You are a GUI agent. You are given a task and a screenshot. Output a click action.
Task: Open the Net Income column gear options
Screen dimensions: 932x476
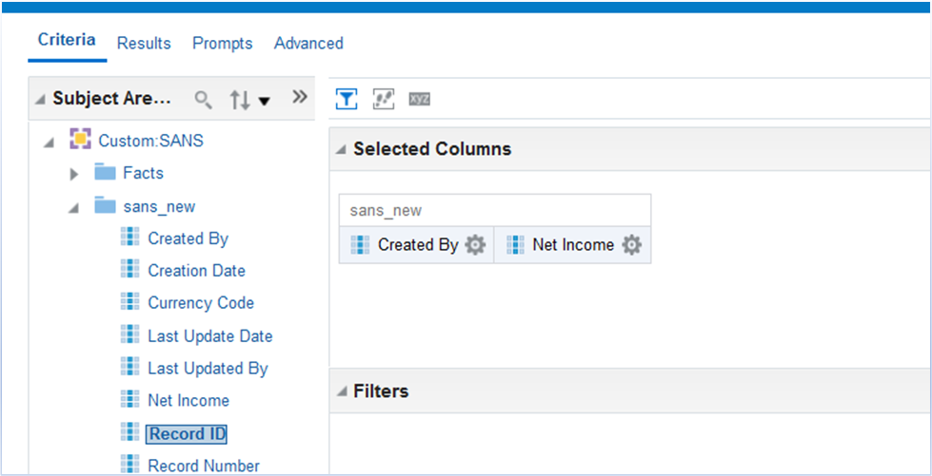[x=631, y=245]
